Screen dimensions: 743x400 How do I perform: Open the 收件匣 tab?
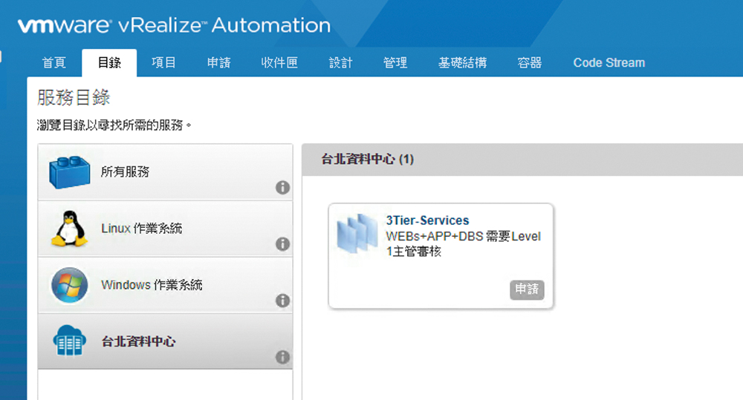[x=279, y=63]
